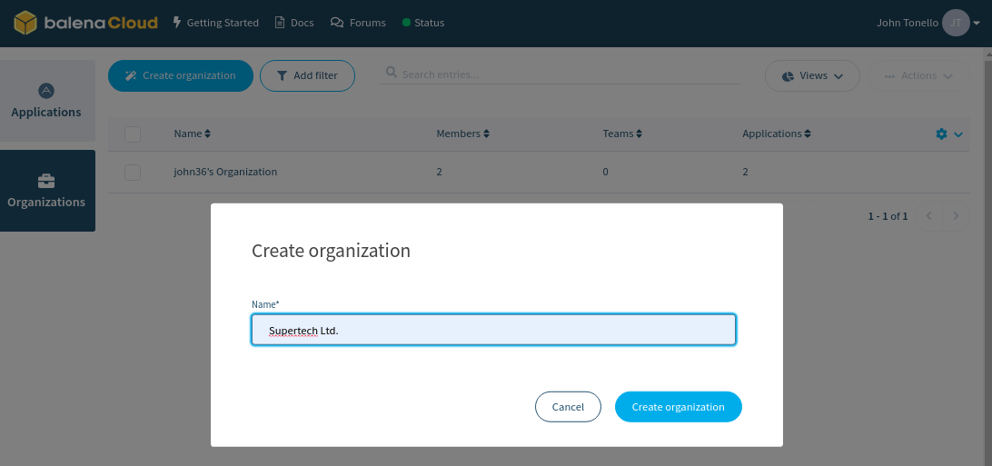Click the Name field containing Supertech Ltd.
Screen dimensions: 992x466
click(493, 330)
